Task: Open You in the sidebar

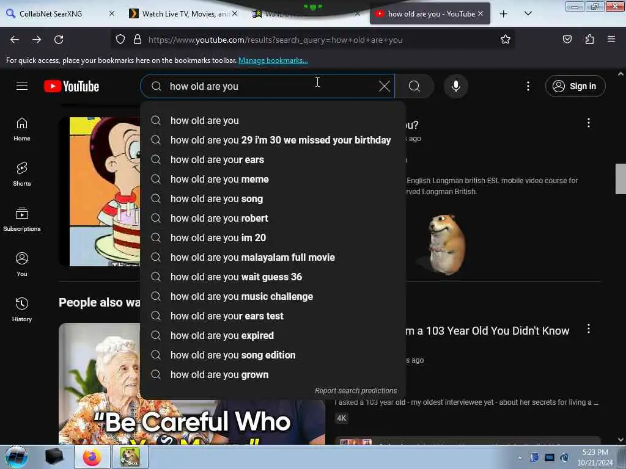Action: [x=22, y=264]
